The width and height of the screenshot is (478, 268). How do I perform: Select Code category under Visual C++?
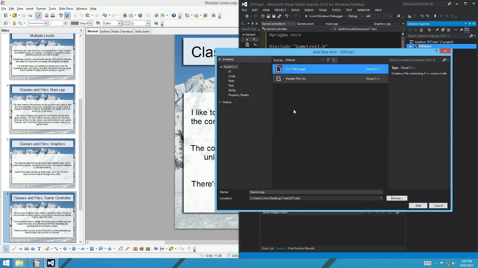click(x=232, y=76)
